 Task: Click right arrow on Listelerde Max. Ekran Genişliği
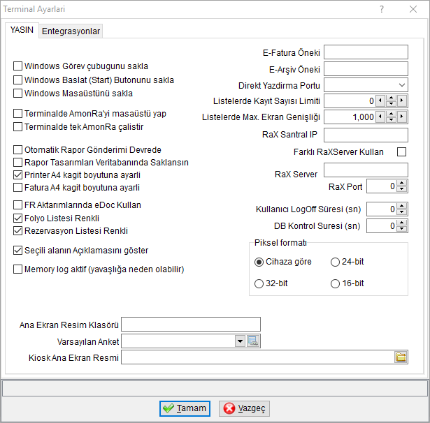pos(402,117)
